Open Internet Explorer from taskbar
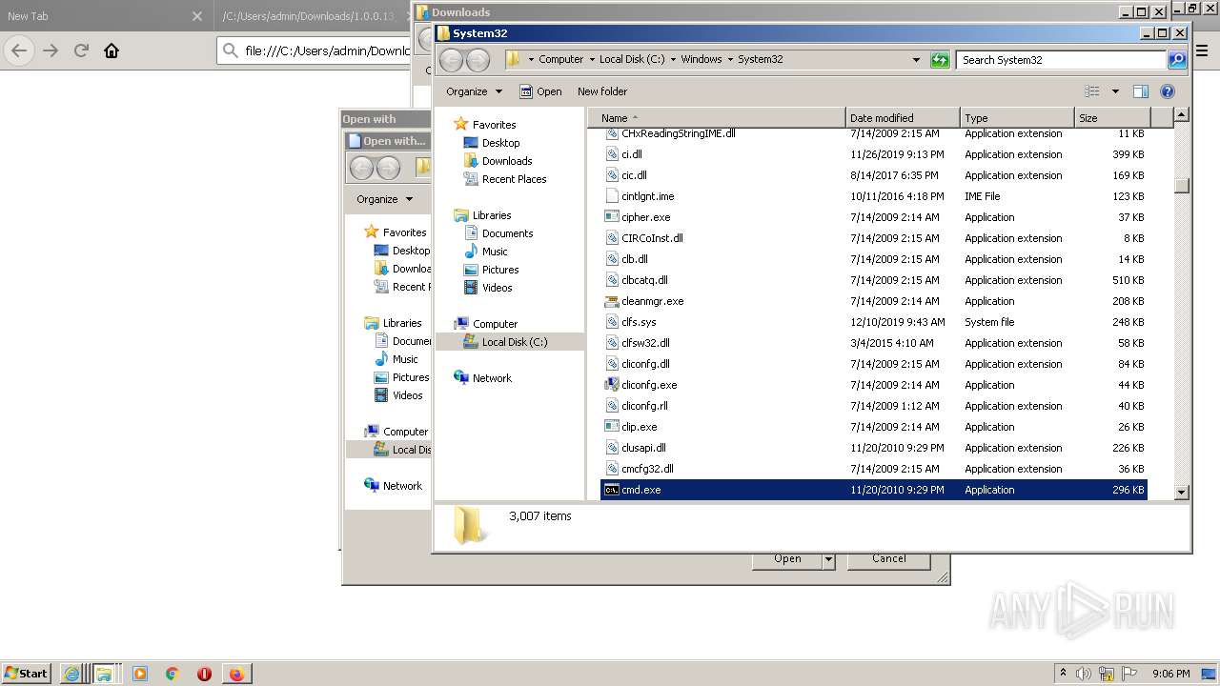The height and width of the screenshot is (686, 1220). [x=71, y=674]
